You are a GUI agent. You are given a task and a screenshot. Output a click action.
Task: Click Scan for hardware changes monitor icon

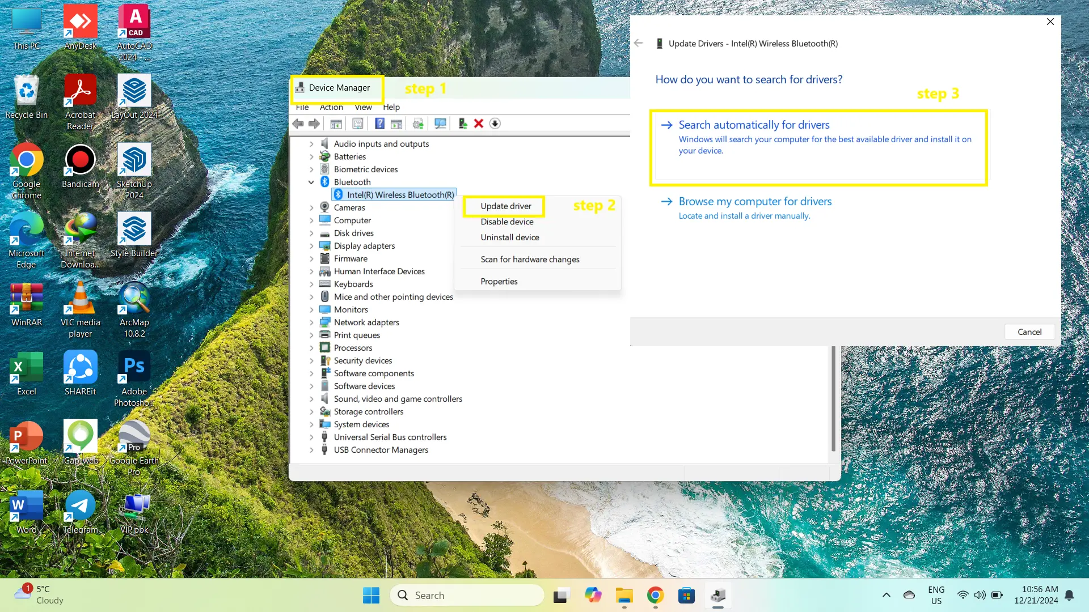[440, 124]
